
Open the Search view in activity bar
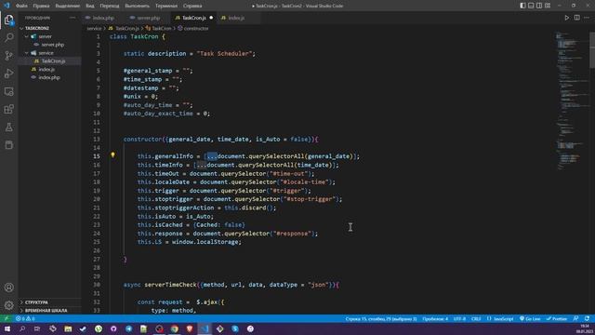8,37
